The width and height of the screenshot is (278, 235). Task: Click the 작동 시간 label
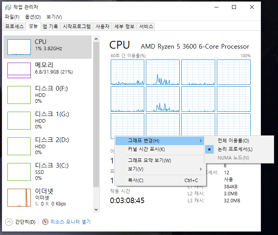(x=120, y=191)
